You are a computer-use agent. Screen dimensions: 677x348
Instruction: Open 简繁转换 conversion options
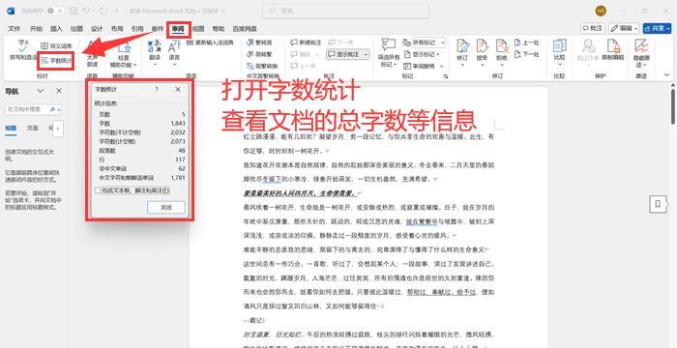pos(262,66)
